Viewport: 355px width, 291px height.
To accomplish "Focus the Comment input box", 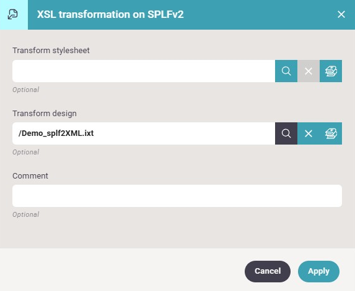I will [177, 196].
